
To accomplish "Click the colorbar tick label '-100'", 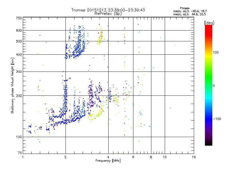I will (217, 119).
